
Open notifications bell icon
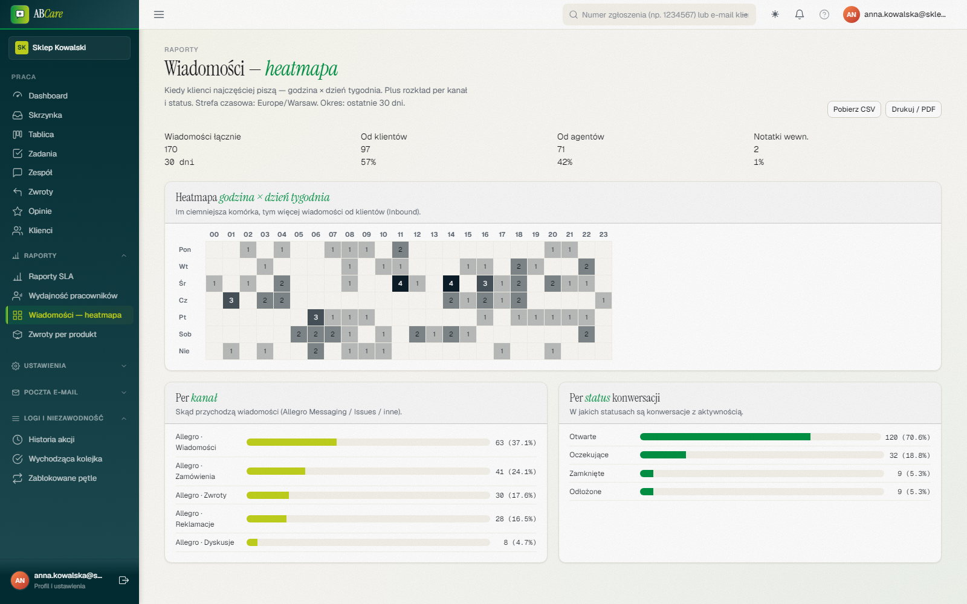pos(800,14)
